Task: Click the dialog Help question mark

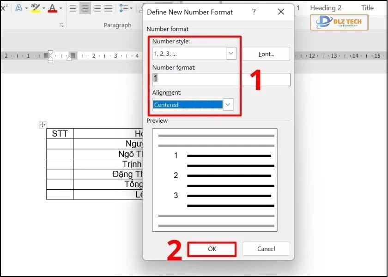Action: coord(254,12)
